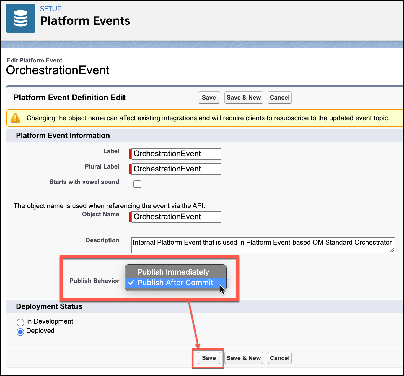Click the OrchestrationEvent page title
404x376 pixels.
tap(58, 70)
